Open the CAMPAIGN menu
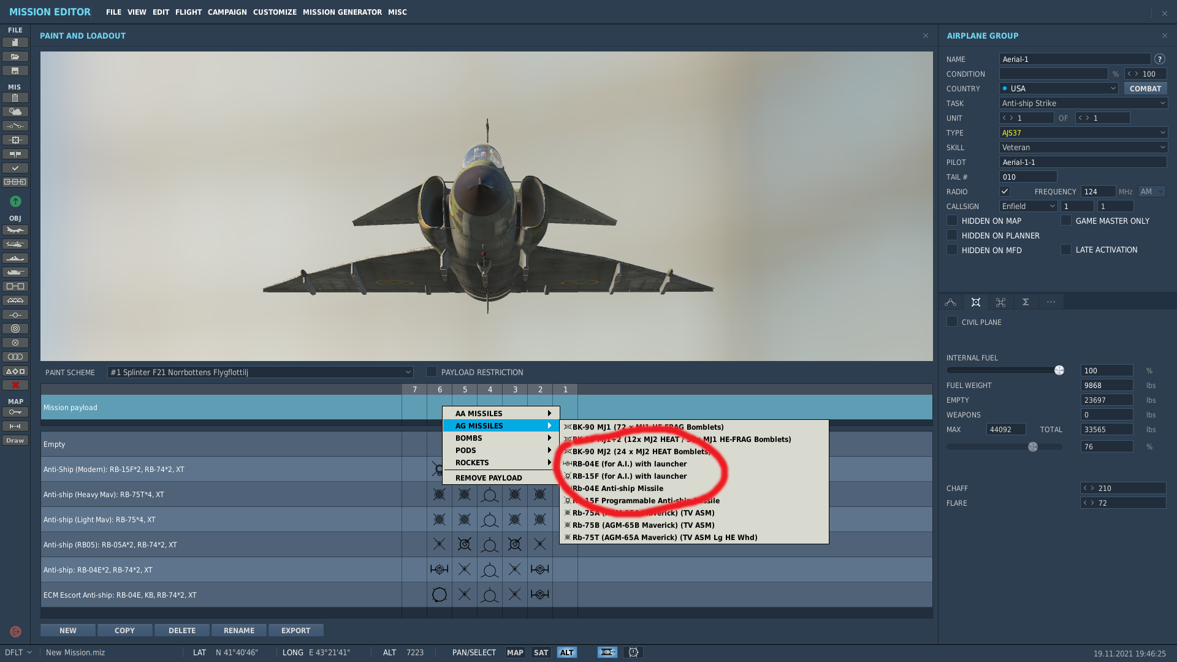Image resolution: width=1177 pixels, height=662 pixels. [227, 12]
